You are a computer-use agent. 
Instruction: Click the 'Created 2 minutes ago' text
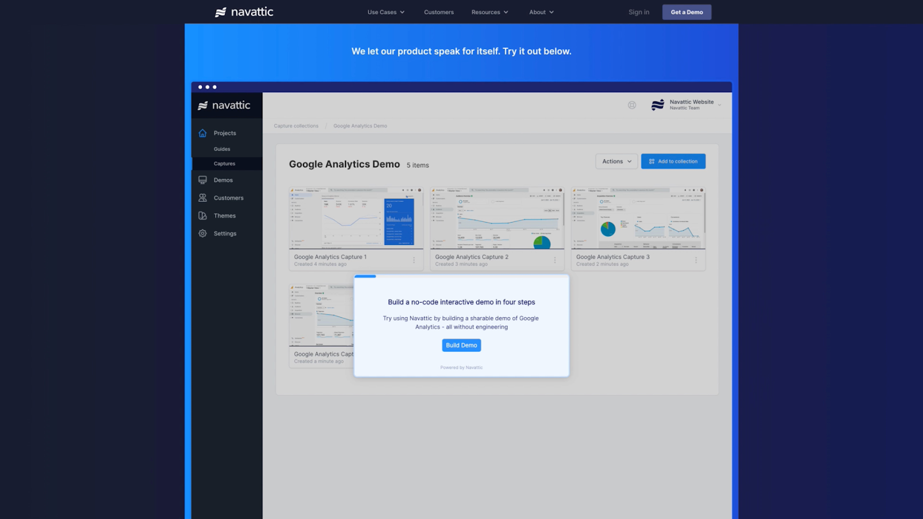pos(602,265)
